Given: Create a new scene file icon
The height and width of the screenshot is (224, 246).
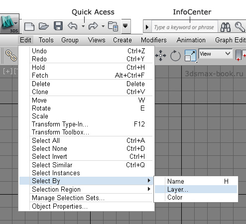Looking at the screenshot, I should (x=29, y=26).
